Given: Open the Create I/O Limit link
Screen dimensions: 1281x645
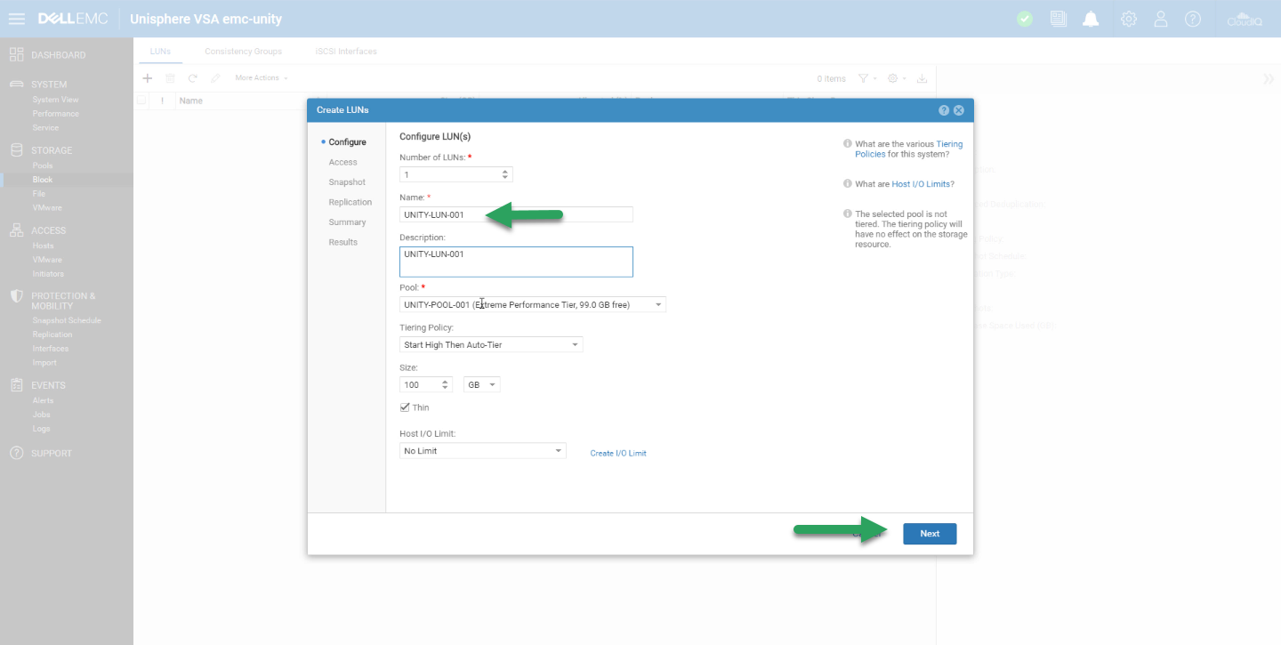Looking at the screenshot, I should 618,454.
